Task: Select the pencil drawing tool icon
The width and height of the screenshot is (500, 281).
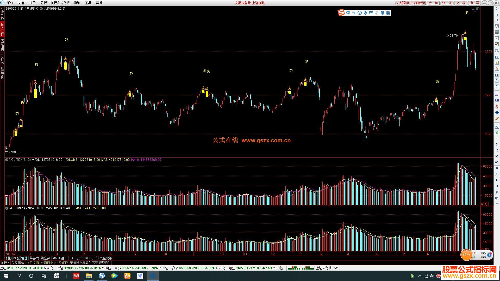Action: [497, 119]
